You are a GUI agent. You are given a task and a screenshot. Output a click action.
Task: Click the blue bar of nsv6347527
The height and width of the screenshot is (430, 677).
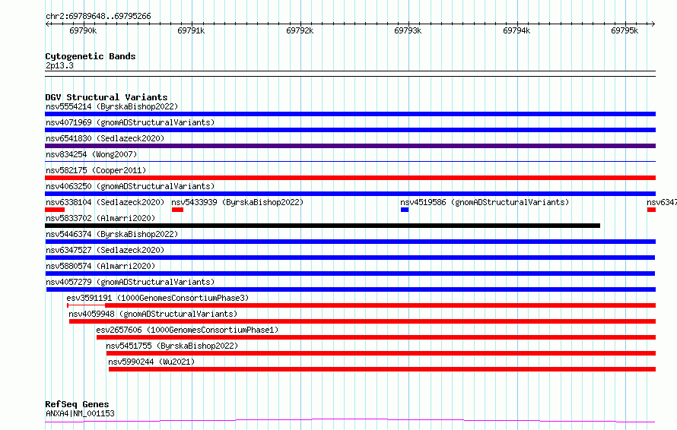pos(350,258)
